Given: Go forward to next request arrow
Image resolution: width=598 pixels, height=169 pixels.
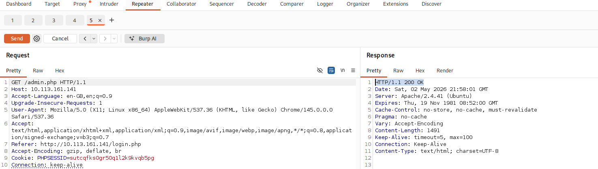Looking at the screenshot, I should click(x=105, y=39).
